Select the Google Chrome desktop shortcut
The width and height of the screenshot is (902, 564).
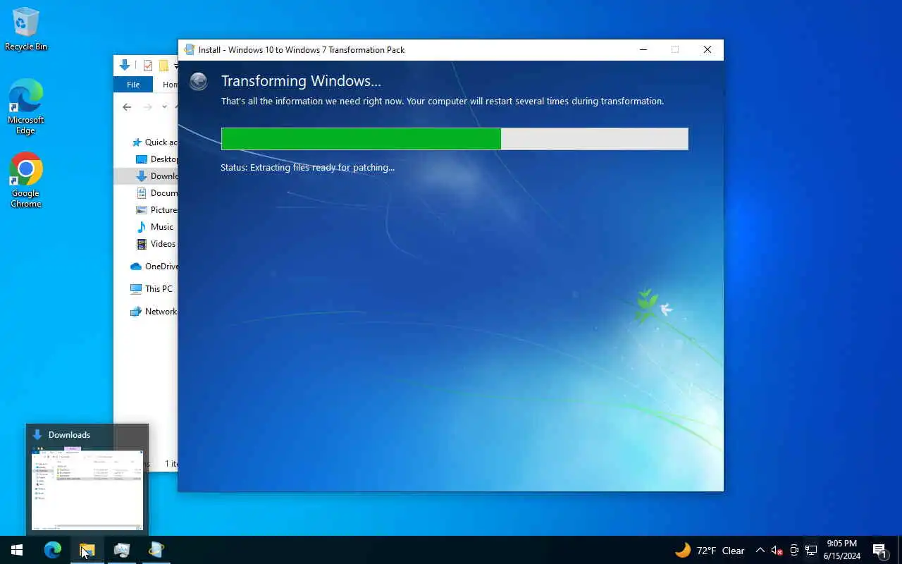tap(26, 180)
